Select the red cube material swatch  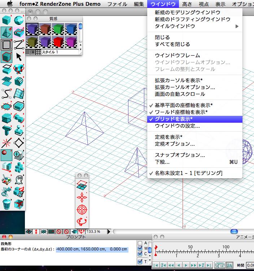(x=58, y=42)
